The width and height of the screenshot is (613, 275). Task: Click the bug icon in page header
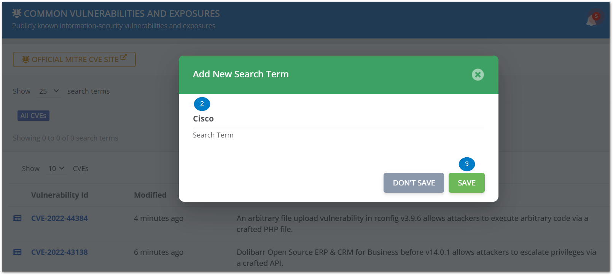[x=17, y=13]
